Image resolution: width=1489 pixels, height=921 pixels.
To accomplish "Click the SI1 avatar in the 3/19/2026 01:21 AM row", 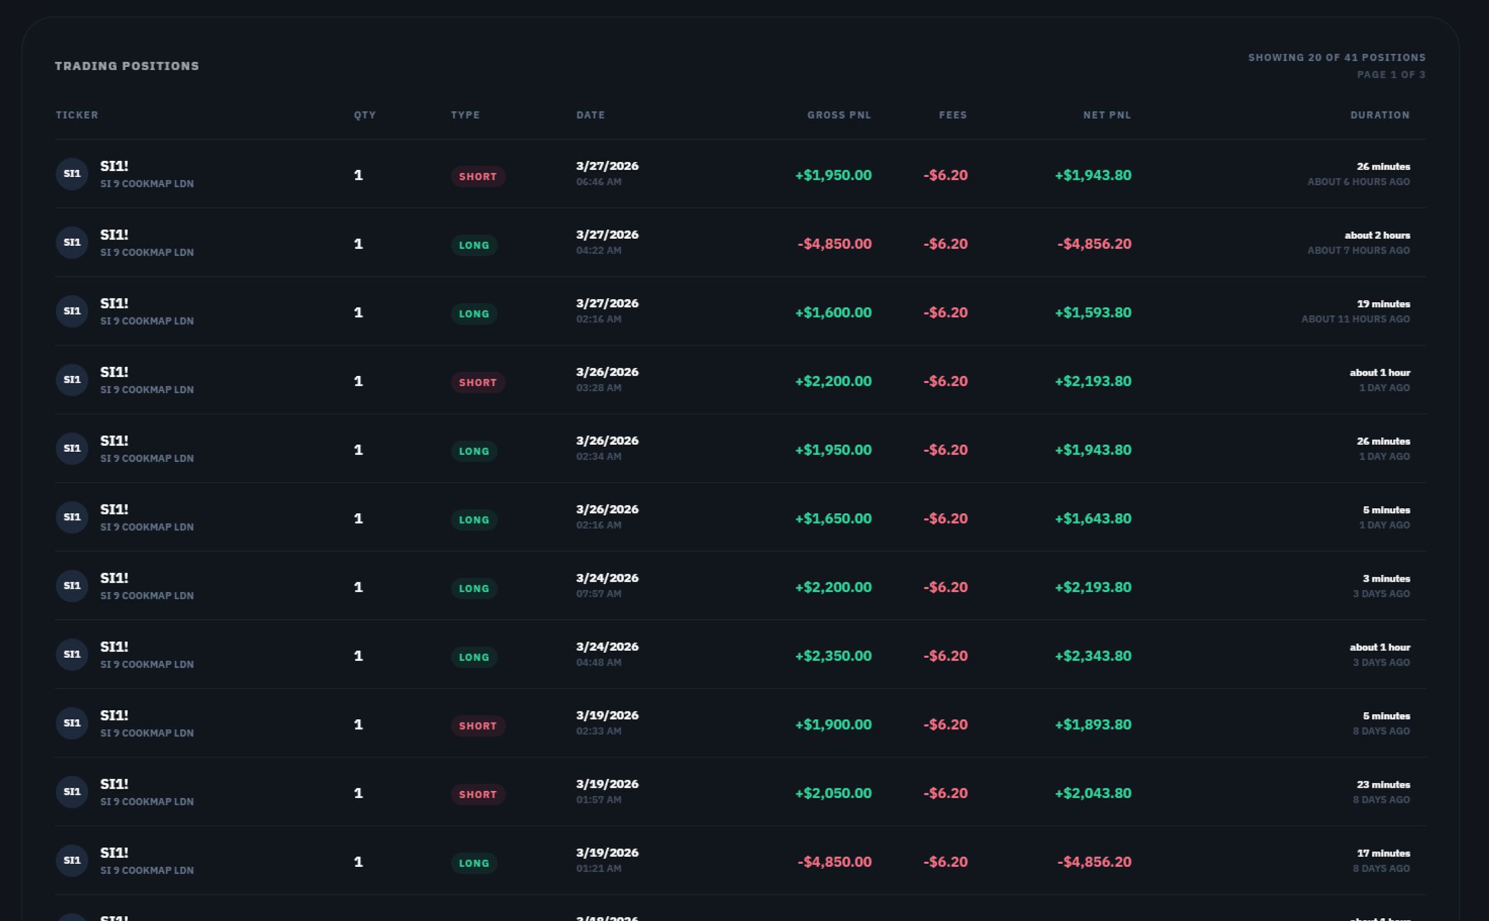I will (x=72, y=860).
